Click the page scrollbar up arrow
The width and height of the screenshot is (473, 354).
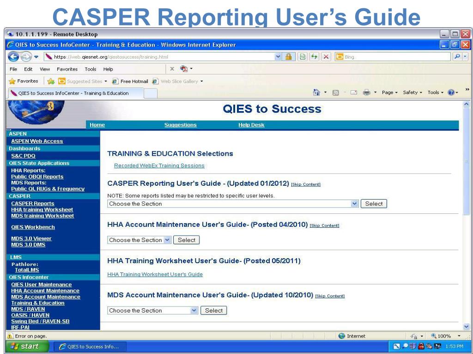click(x=467, y=104)
